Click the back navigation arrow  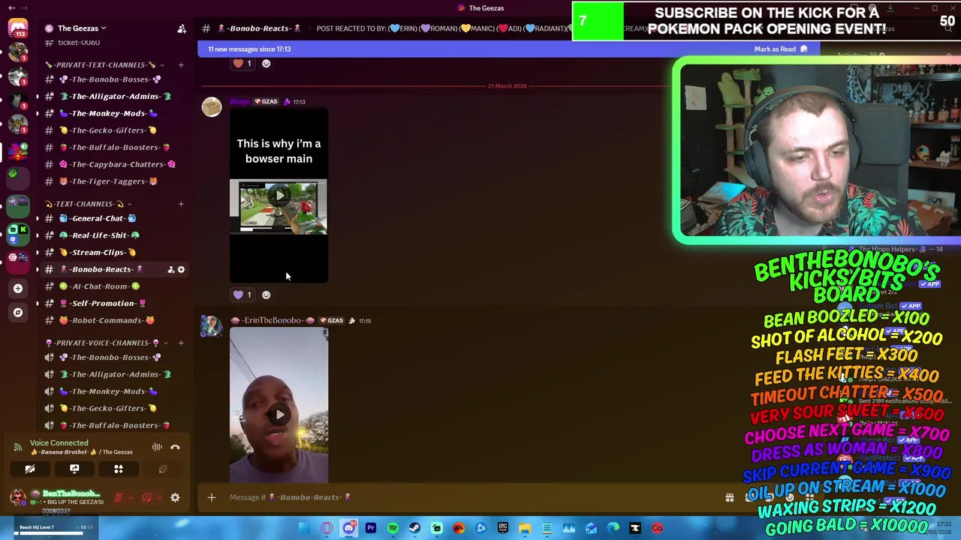pos(11,7)
